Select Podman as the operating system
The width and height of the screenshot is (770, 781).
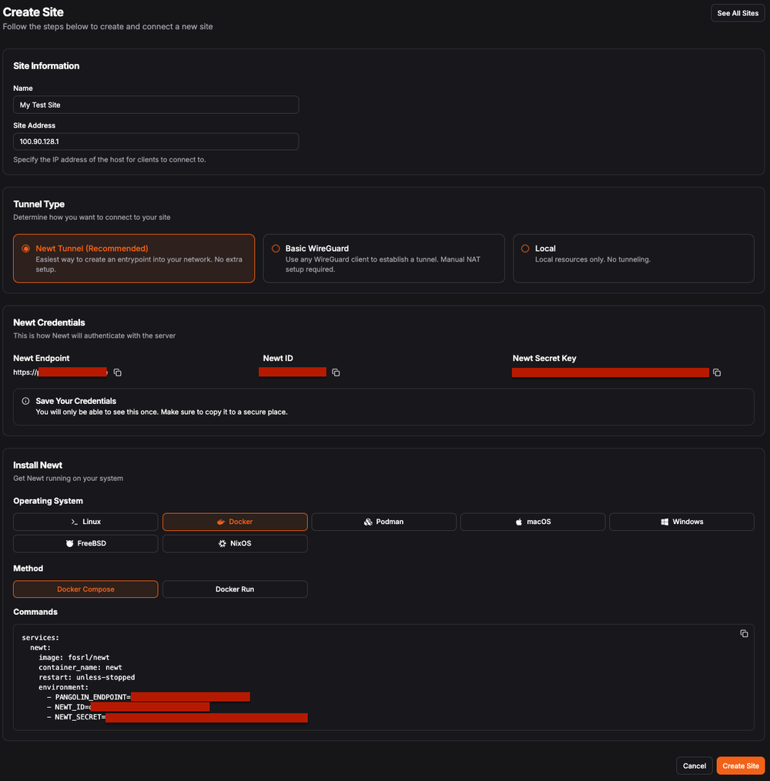click(383, 521)
